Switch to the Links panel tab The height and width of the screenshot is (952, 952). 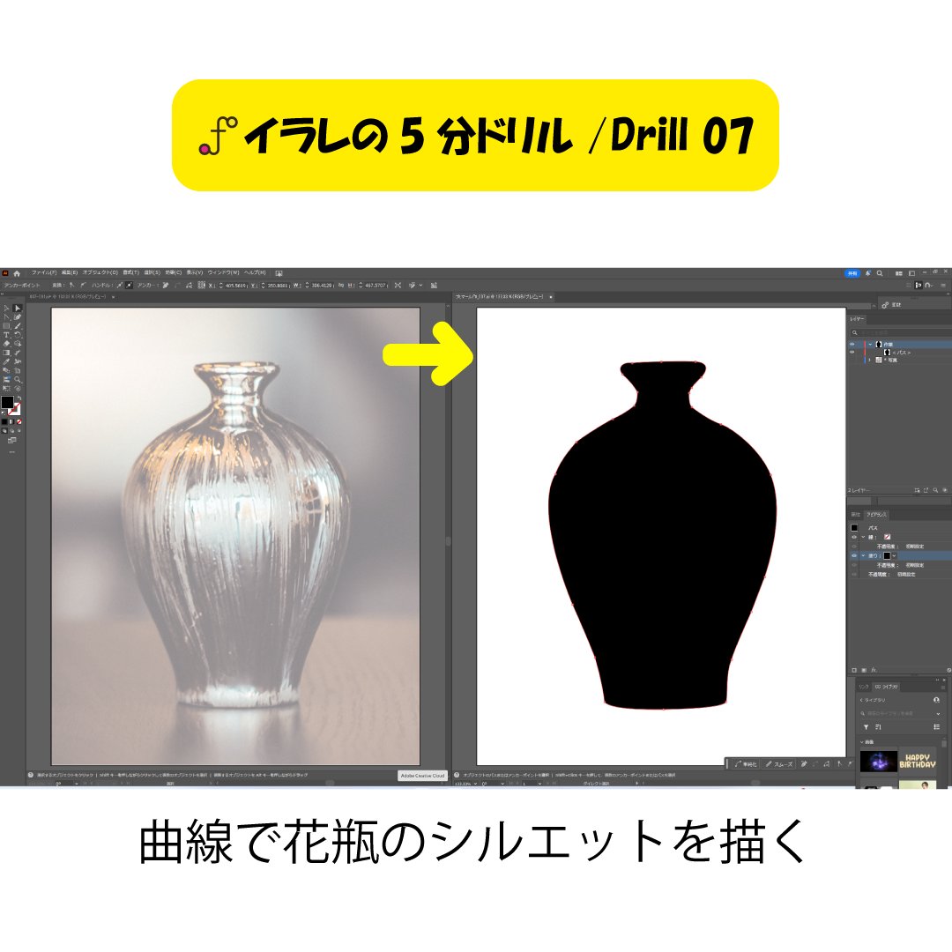click(x=863, y=687)
